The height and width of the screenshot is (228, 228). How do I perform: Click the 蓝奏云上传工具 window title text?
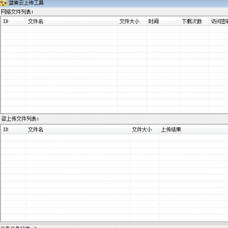(x=26, y=3)
